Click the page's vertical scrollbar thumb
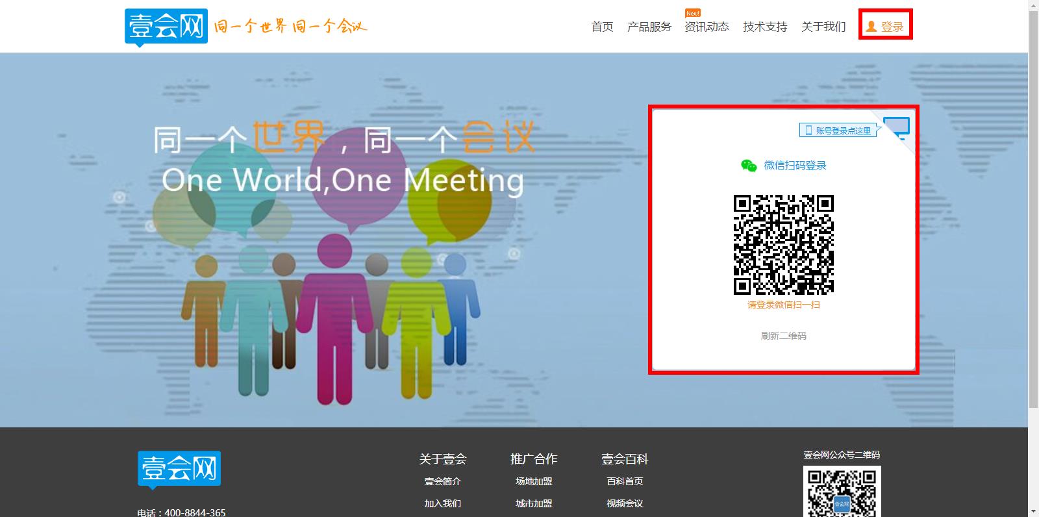 1033,209
